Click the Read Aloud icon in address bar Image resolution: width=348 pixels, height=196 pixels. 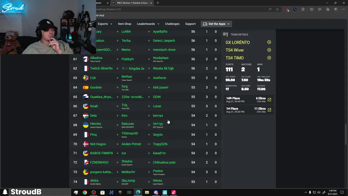(270, 9)
